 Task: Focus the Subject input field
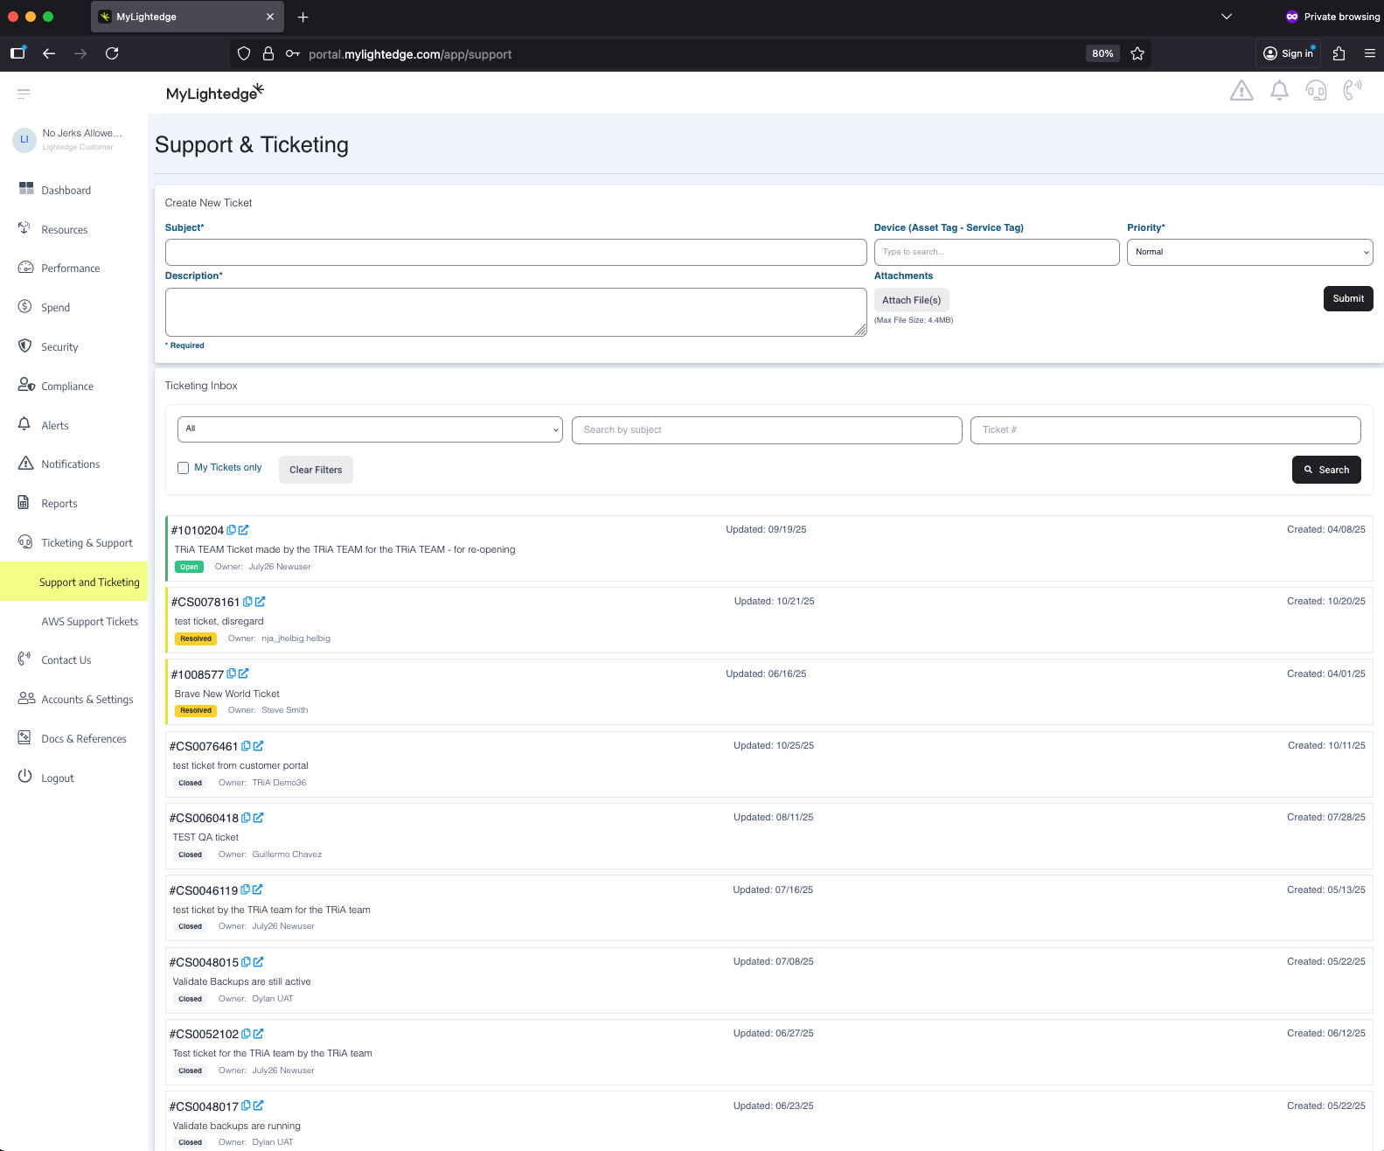516,252
